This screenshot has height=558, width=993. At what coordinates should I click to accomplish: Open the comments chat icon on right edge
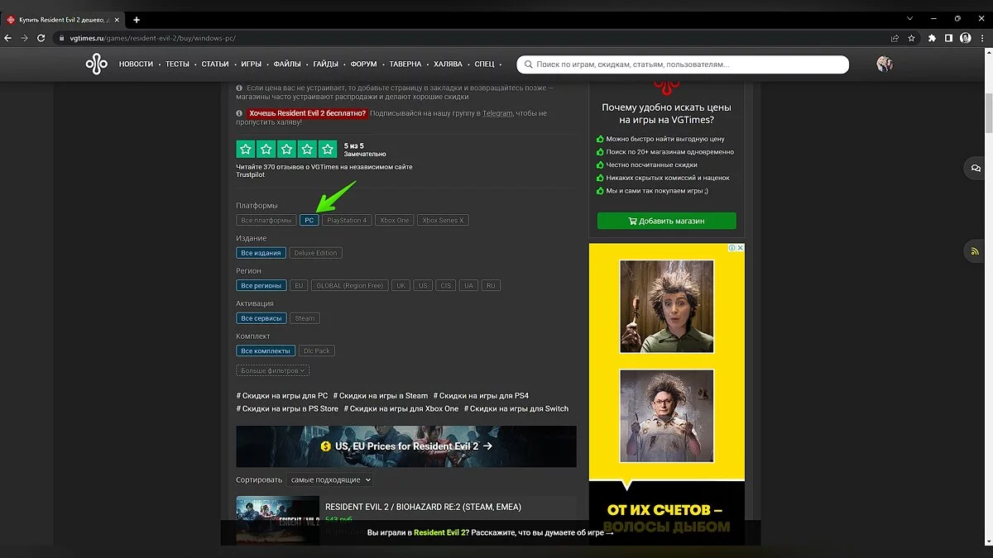tap(976, 168)
